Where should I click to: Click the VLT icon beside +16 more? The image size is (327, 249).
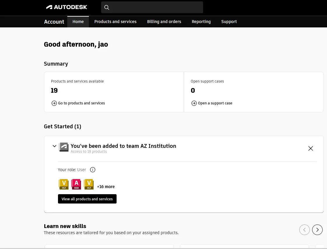coord(89,184)
